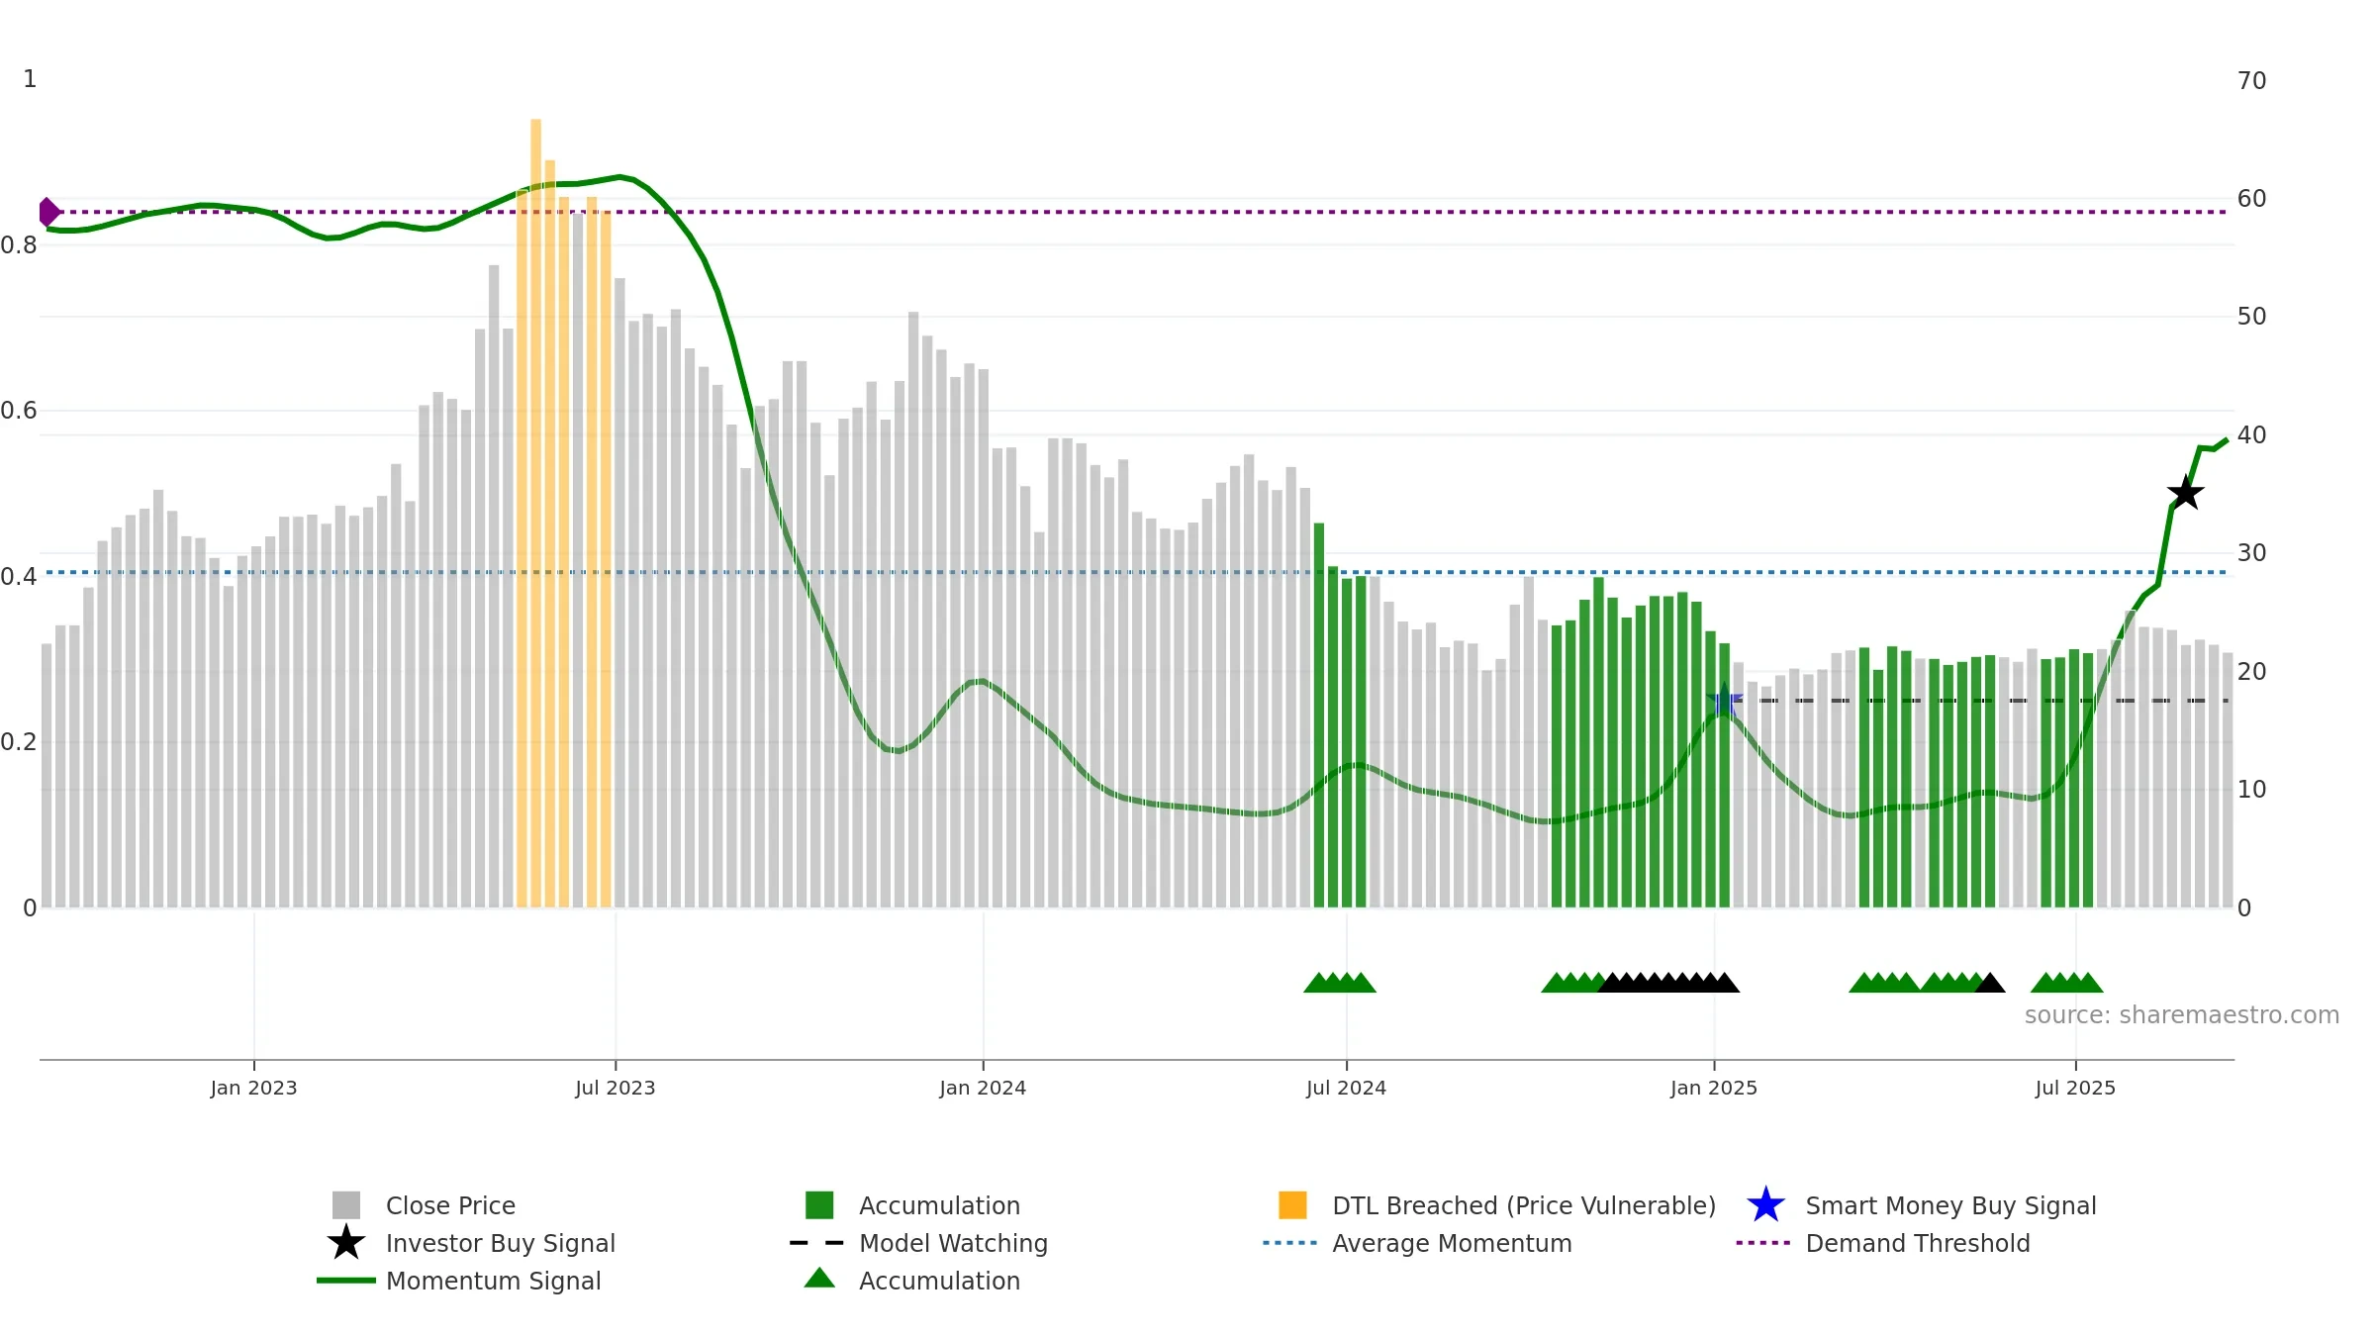This screenshot has width=2375, height=1336.
Task: Toggle Accumulation green square legend entry
Action: click(x=819, y=1205)
